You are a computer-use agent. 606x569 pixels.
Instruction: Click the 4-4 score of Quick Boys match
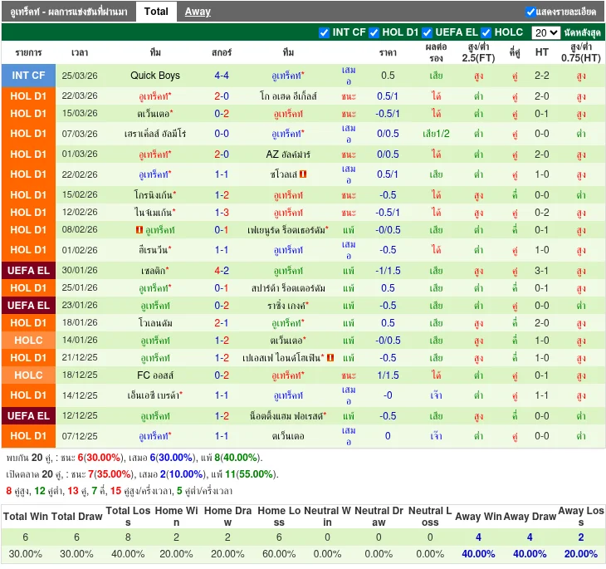(x=222, y=76)
